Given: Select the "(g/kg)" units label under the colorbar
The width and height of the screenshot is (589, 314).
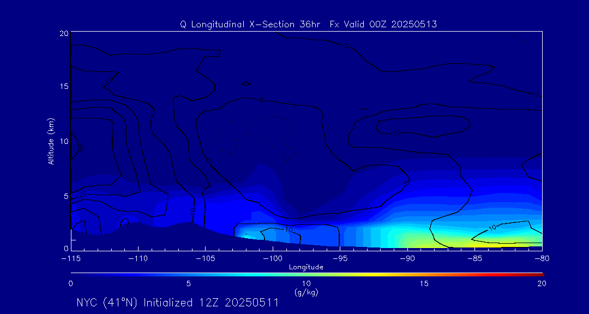Looking at the screenshot, I should coord(306,293).
